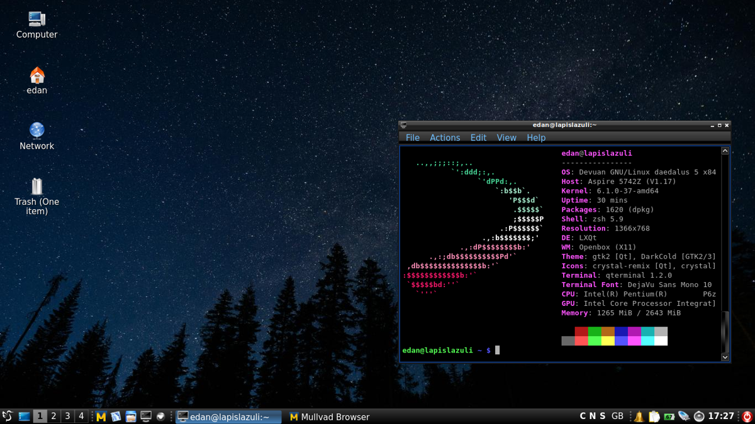Viewport: 755px width, 424px height.
Task: Click the clock showing 17:27
Action: click(x=721, y=416)
